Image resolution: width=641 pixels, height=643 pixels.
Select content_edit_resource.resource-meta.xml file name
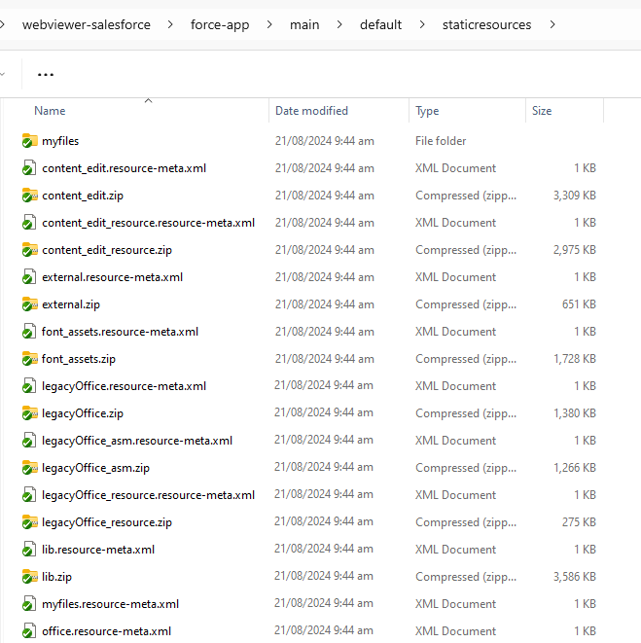coord(148,223)
